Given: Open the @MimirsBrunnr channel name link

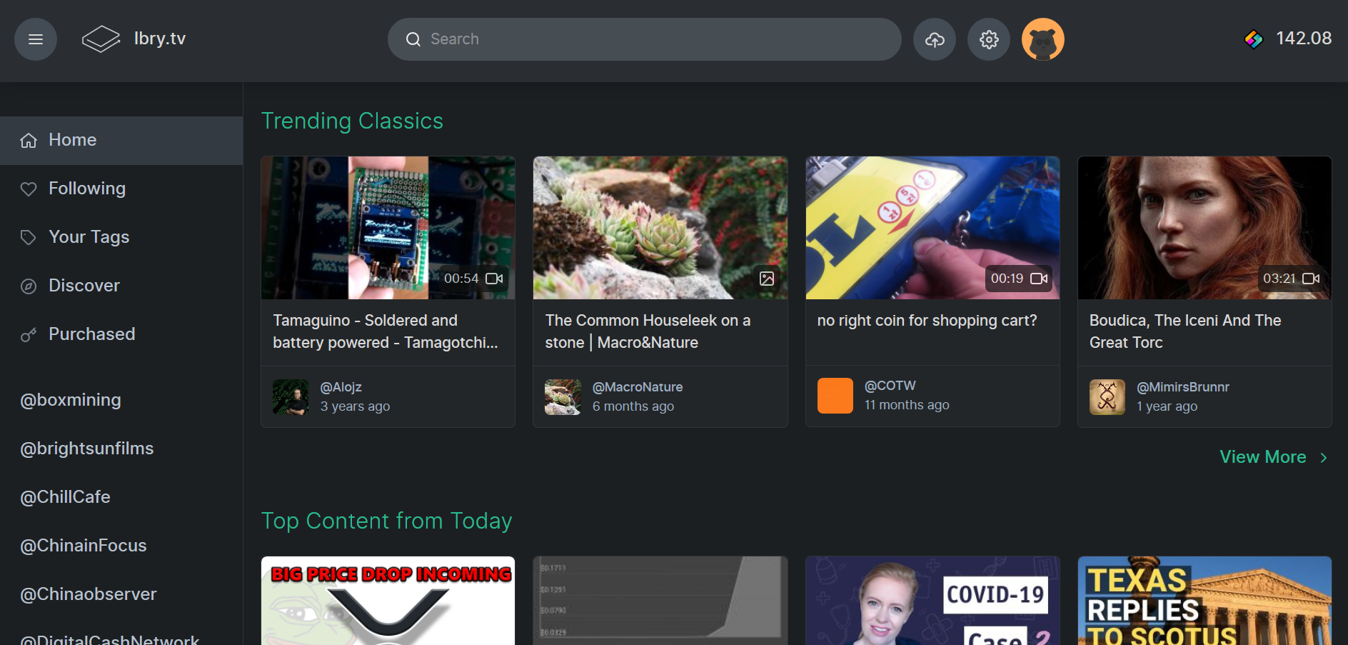Looking at the screenshot, I should 1183,387.
